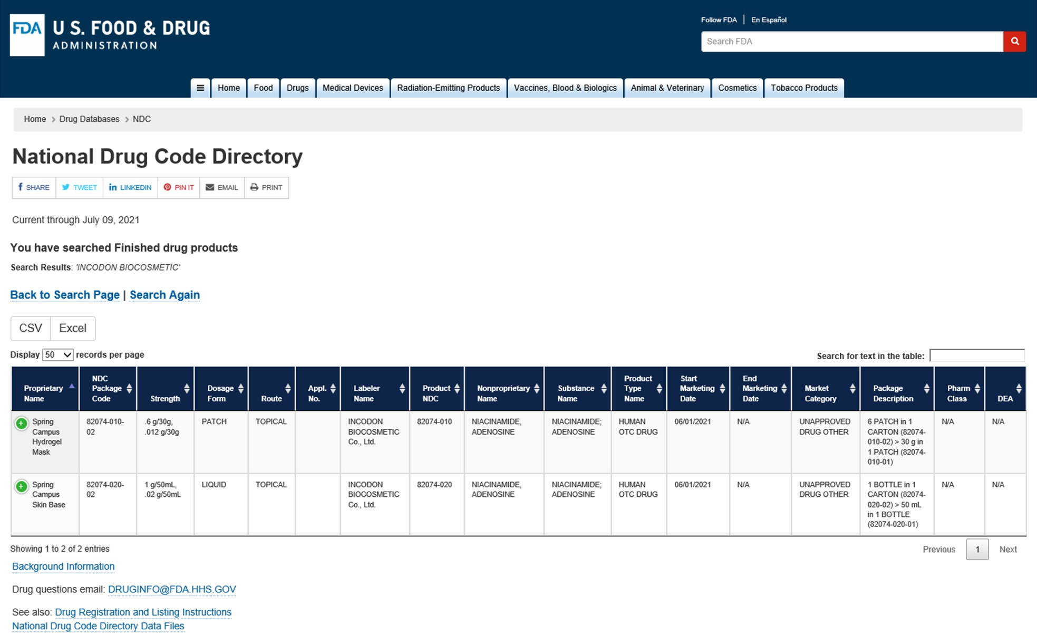Open records per page dropdown

point(57,355)
